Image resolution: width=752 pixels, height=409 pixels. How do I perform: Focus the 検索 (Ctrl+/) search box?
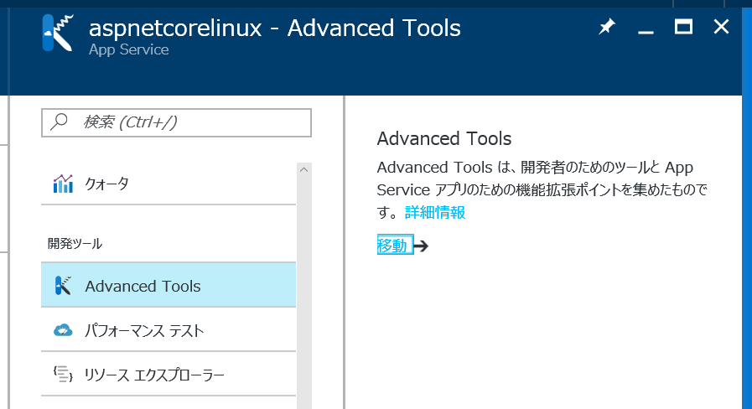pos(177,122)
